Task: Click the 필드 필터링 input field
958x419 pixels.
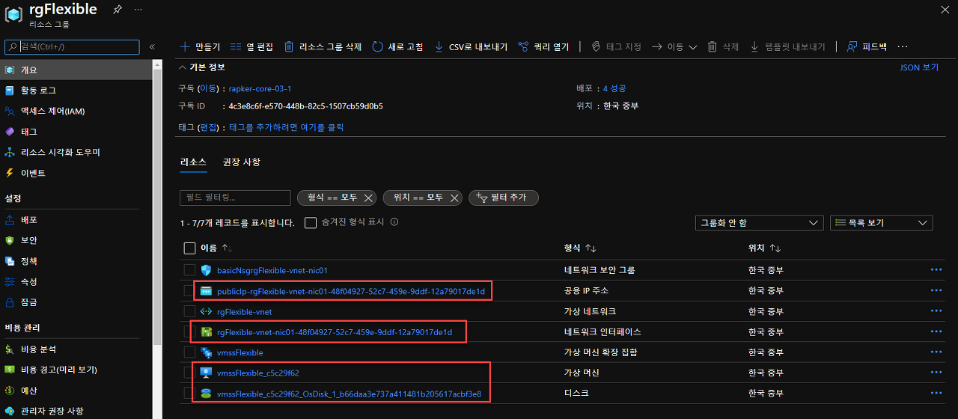Action: tap(235, 198)
